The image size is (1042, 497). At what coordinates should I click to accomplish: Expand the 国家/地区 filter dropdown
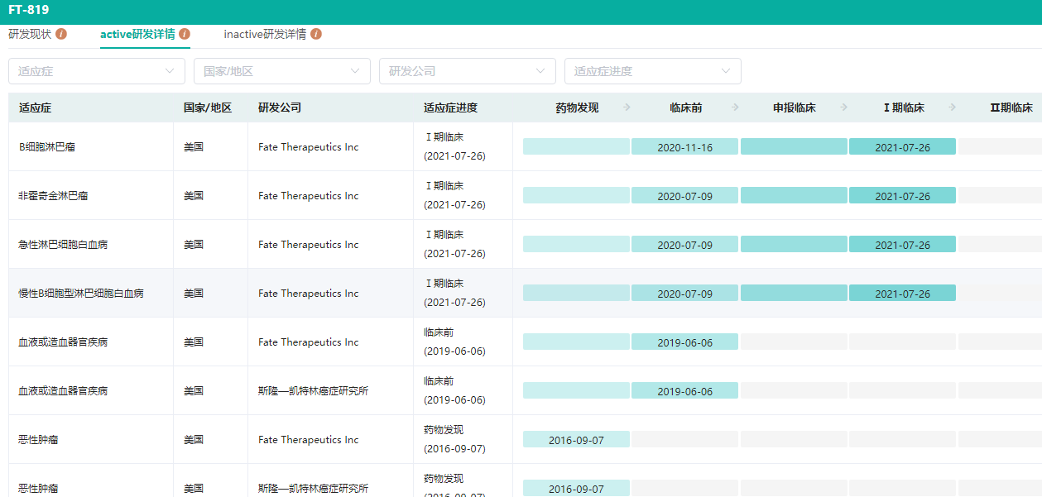(x=282, y=71)
